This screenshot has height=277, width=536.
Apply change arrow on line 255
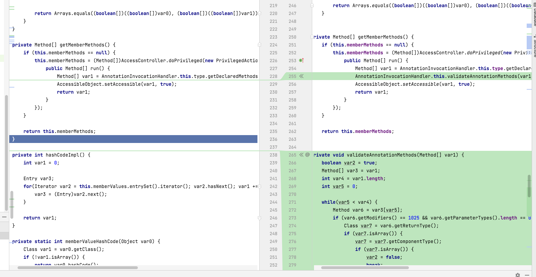[x=301, y=76]
